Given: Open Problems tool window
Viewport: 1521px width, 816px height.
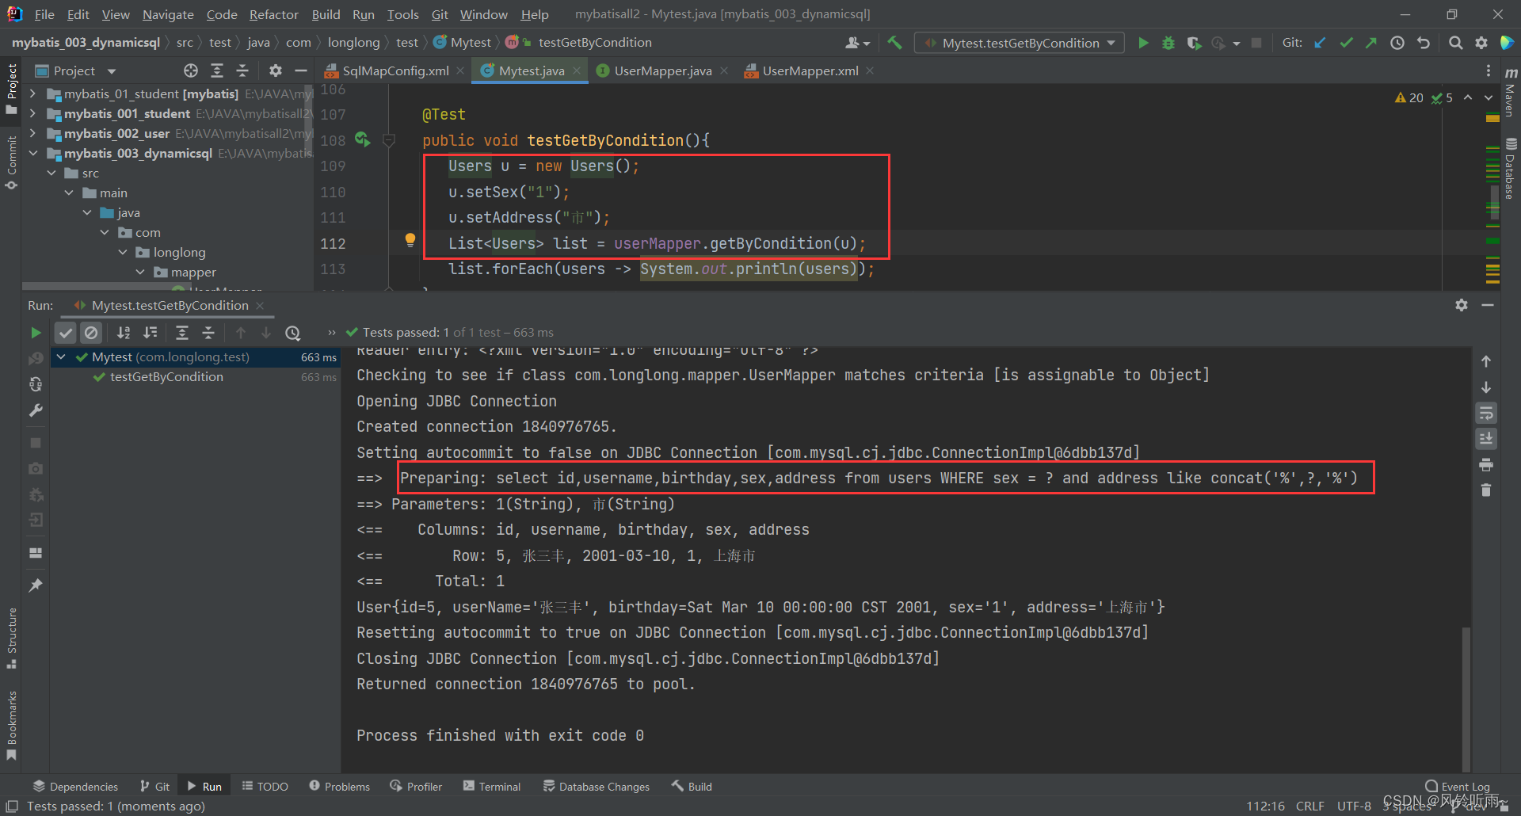Looking at the screenshot, I should click(340, 787).
